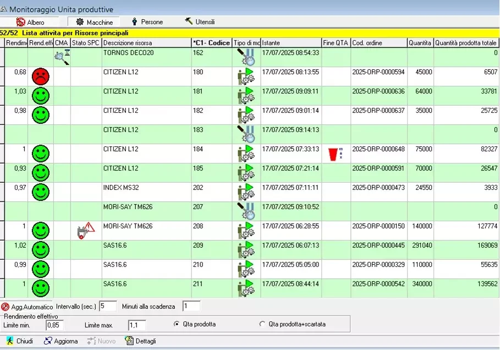The width and height of the screenshot is (500, 350).
Task: Click timestamp 17/07/2025 05:05:00
Action: pos(290,265)
